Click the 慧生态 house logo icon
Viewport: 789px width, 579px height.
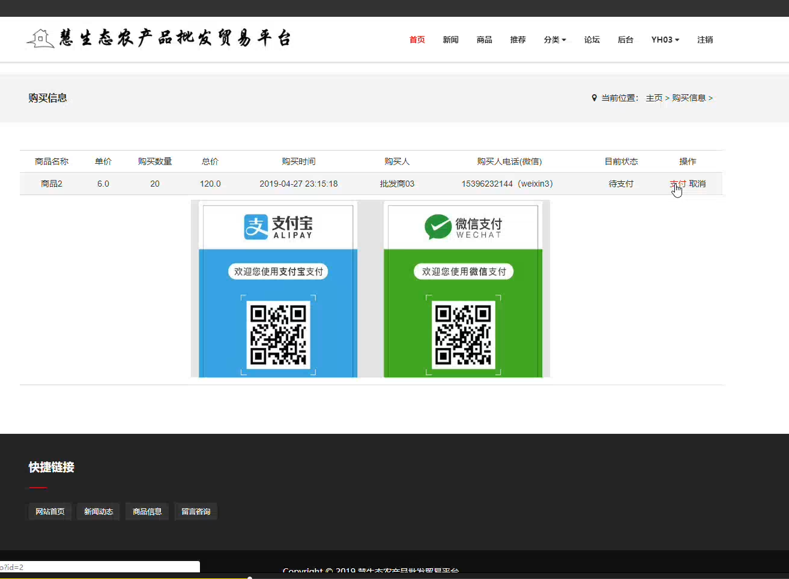point(40,37)
